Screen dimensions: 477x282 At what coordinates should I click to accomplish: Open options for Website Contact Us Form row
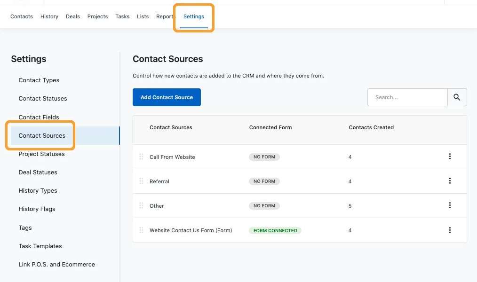450,230
